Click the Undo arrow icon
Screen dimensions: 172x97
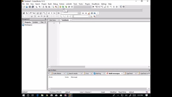[x=37, y=7]
